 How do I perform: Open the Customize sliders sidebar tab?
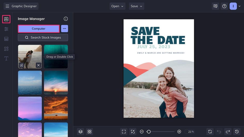6,29
